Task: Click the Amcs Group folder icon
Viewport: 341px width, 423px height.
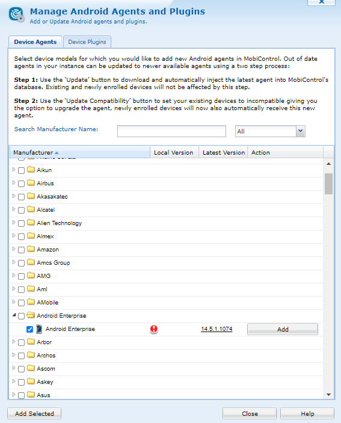Action: tap(31, 262)
